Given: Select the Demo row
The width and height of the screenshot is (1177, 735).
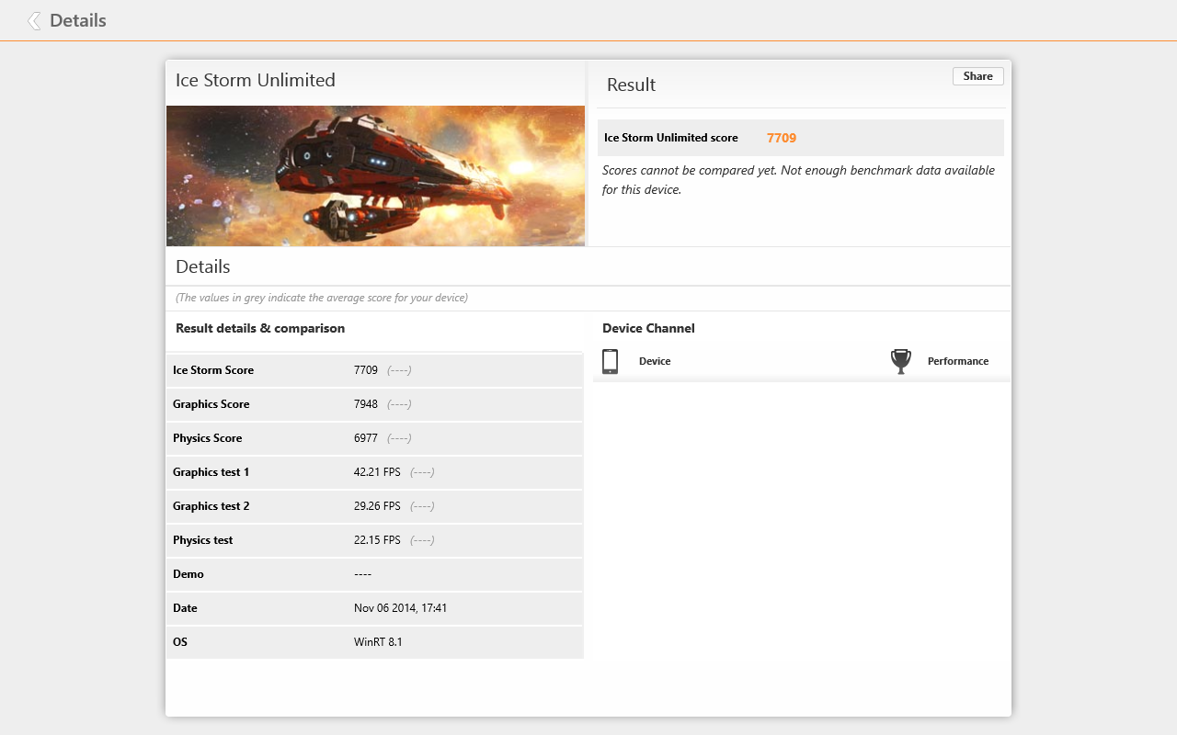Looking at the screenshot, I should point(374,574).
